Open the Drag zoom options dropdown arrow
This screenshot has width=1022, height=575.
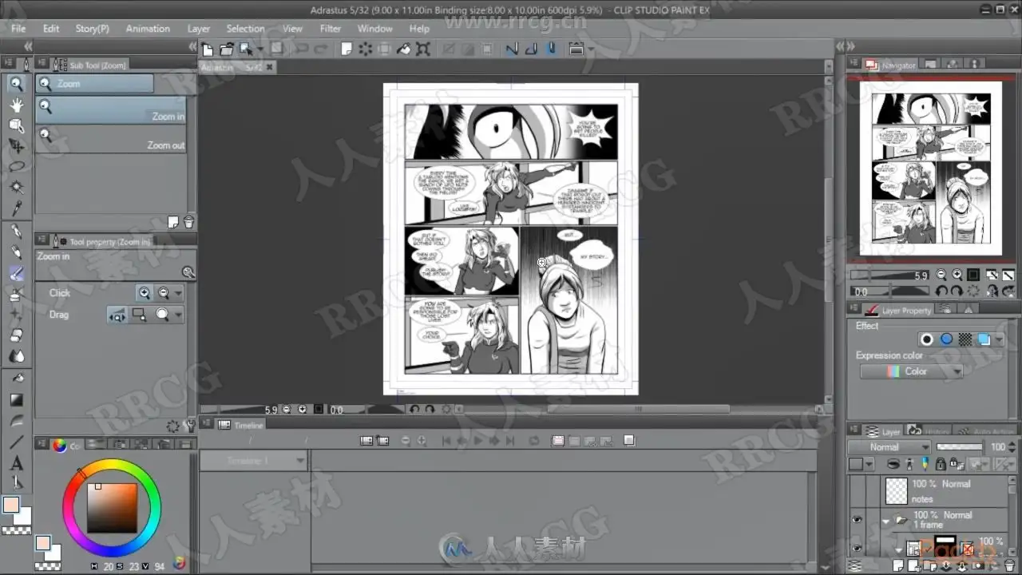[178, 315]
